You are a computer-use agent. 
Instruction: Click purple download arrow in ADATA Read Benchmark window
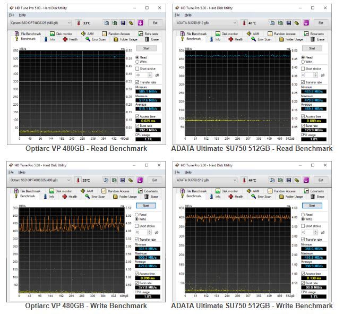(x=306, y=23)
